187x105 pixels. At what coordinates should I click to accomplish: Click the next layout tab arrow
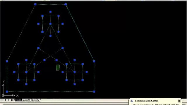8,100
